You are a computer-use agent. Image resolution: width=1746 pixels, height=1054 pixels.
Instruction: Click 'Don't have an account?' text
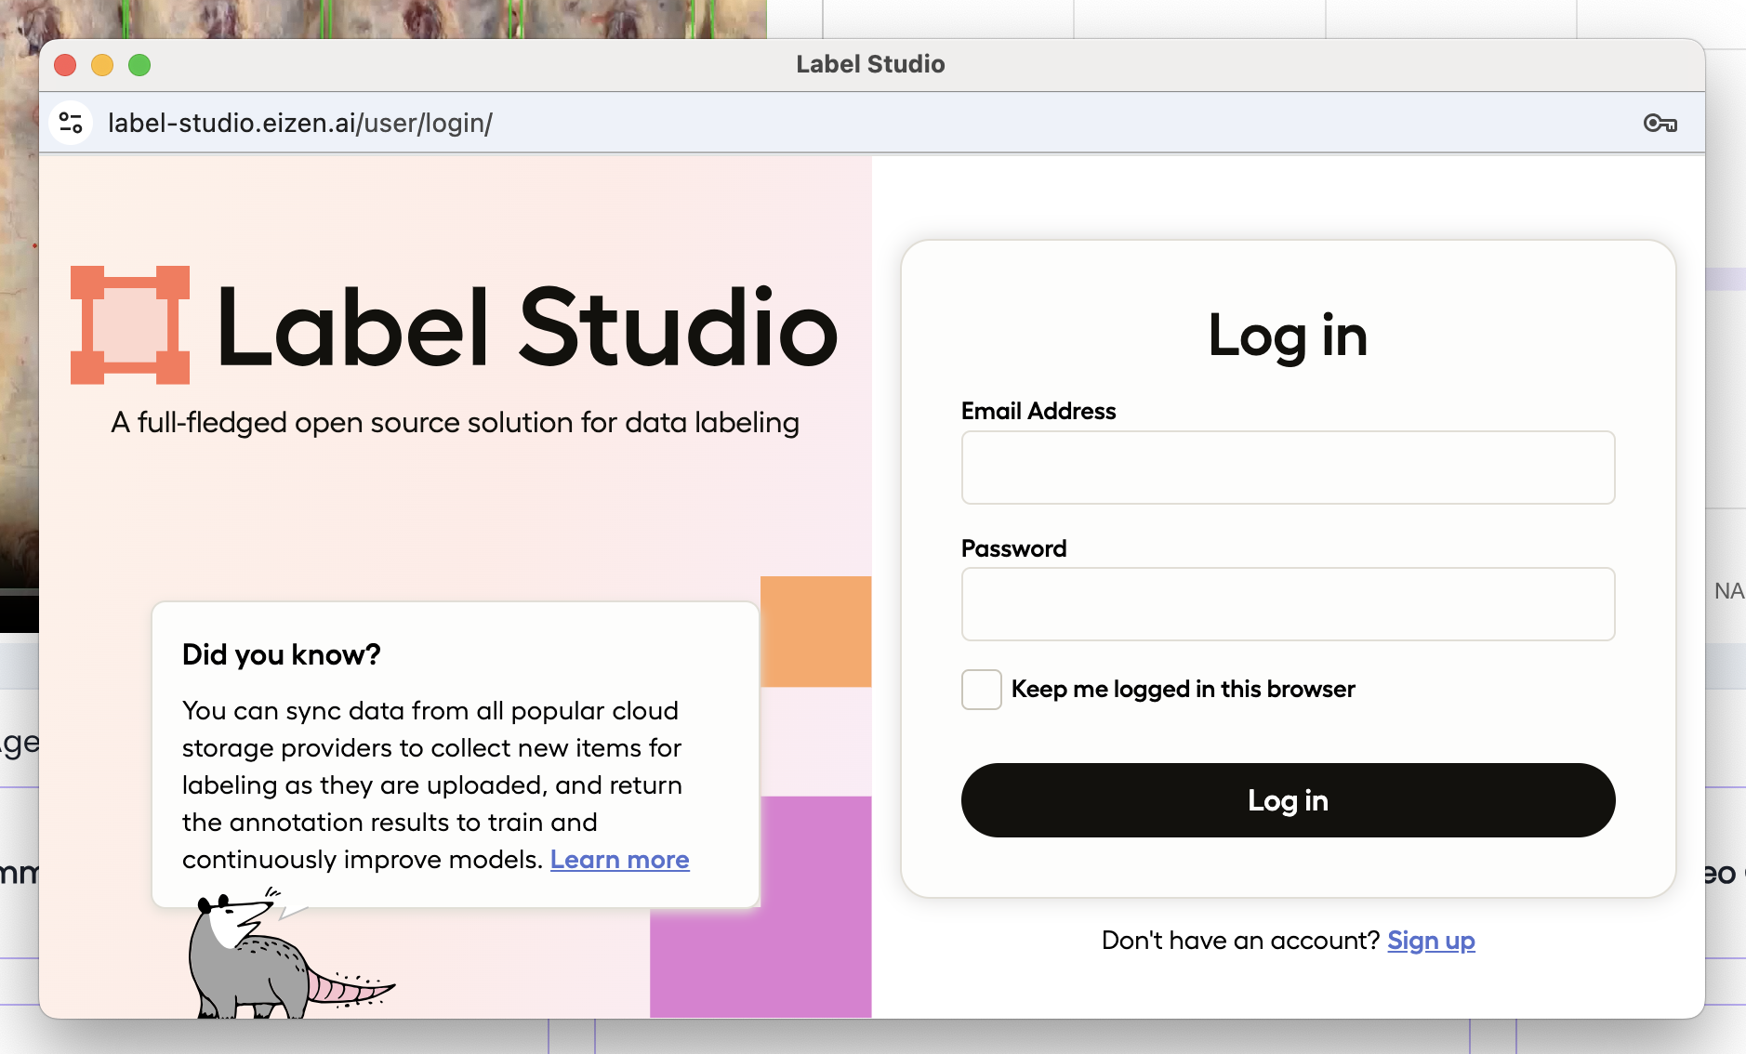tap(1240, 941)
